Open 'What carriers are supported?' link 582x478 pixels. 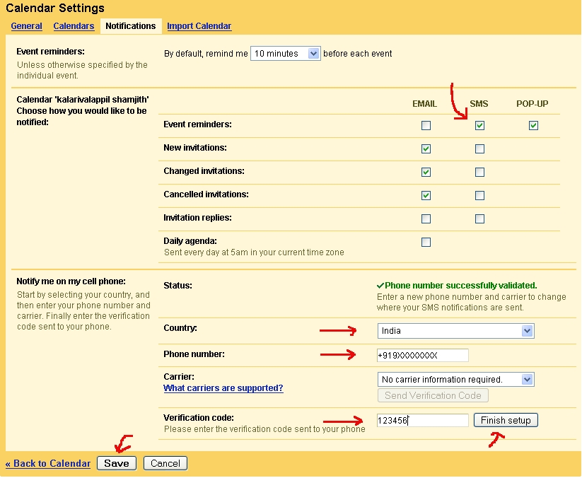(223, 388)
